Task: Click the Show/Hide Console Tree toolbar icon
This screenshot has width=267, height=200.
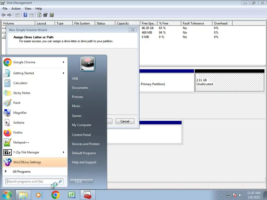Action: point(17,15)
